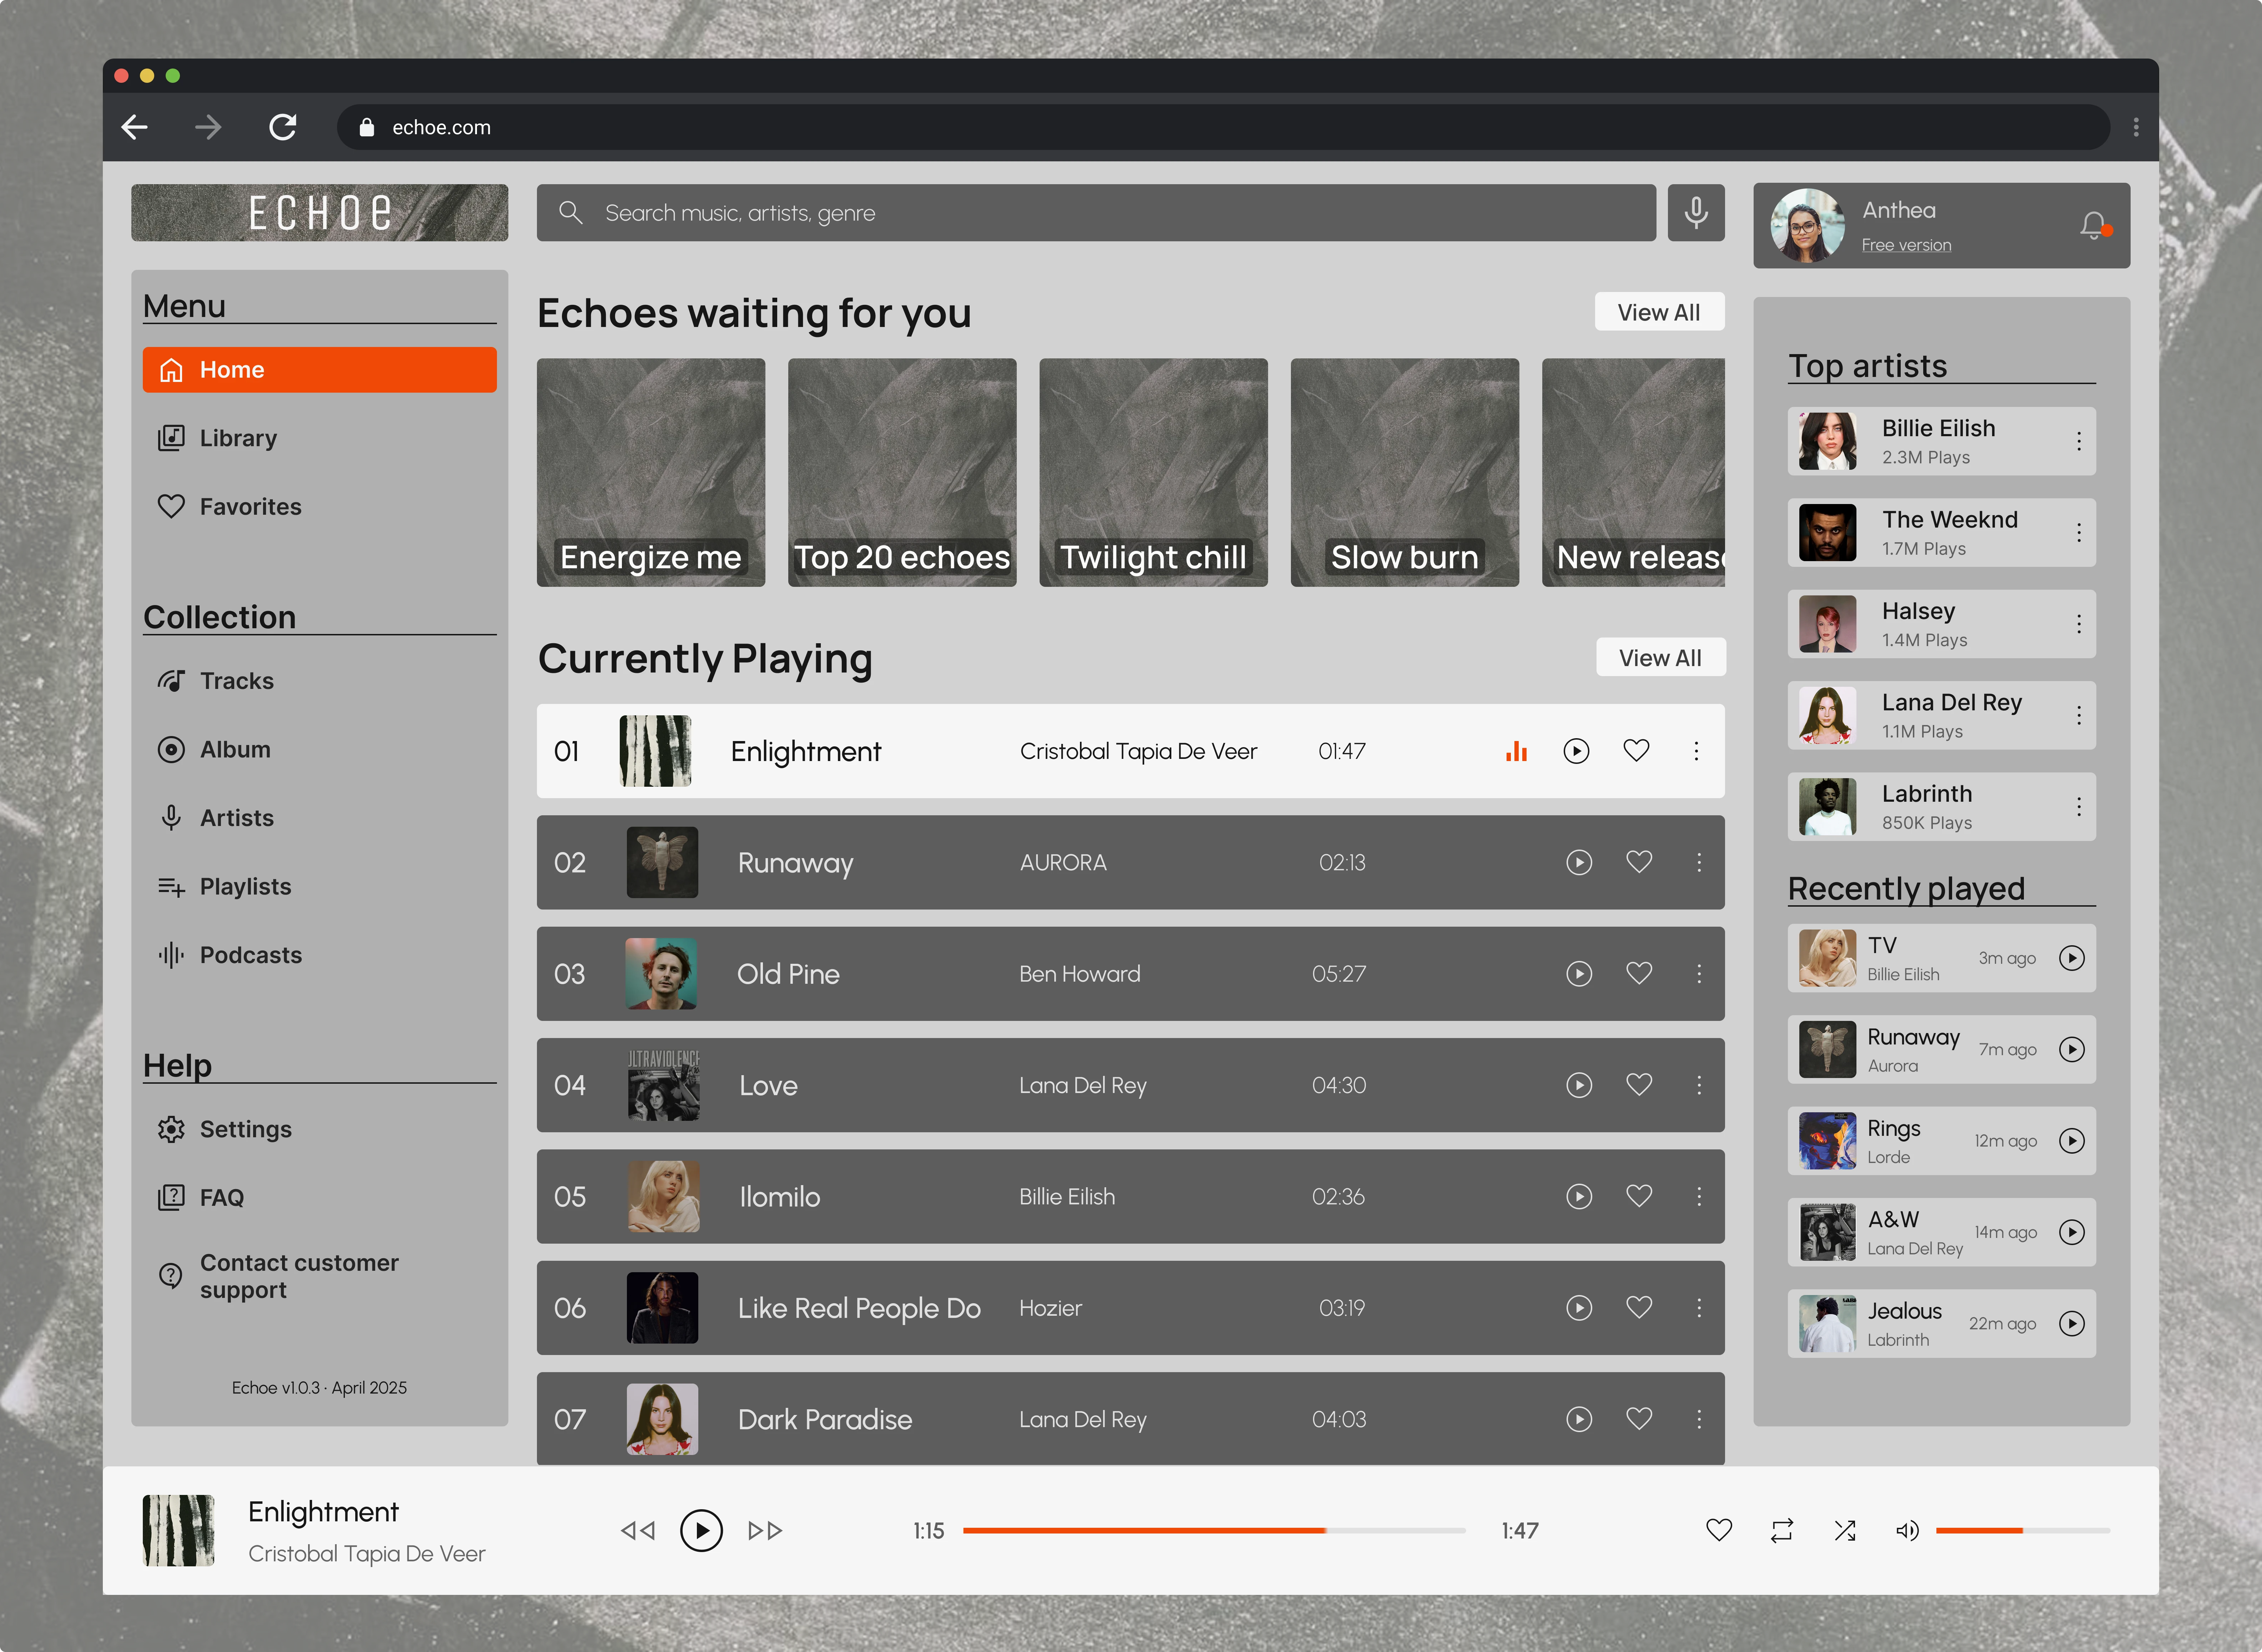The height and width of the screenshot is (1652, 2262).
Task: Go to Playlists in Collection
Action: pyautogui.click(x=245, y=886)
